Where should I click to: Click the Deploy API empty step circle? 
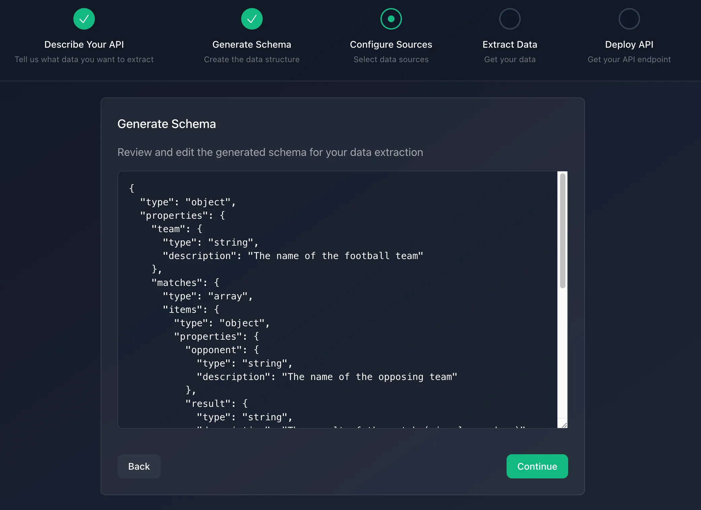coord(629,19)
